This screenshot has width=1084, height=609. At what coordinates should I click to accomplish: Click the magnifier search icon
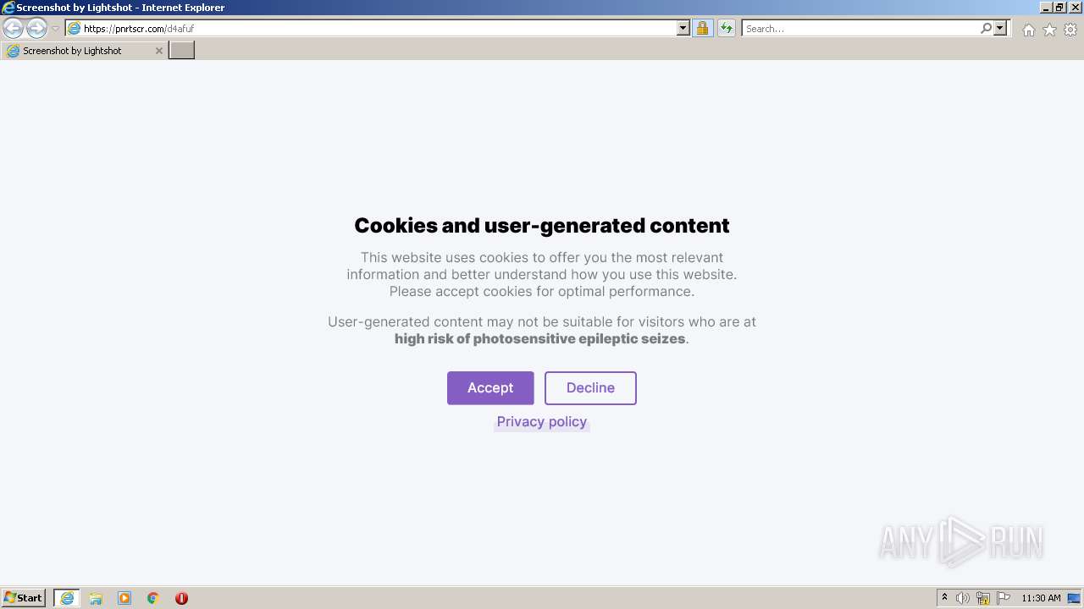pos(986,28)
